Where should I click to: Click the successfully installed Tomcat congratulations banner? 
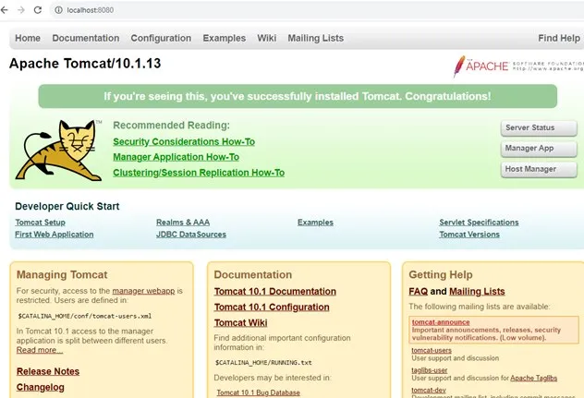coord(298,96)
